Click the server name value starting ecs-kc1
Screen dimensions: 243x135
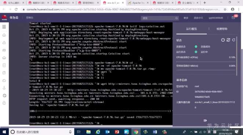(x=215, y=105)
